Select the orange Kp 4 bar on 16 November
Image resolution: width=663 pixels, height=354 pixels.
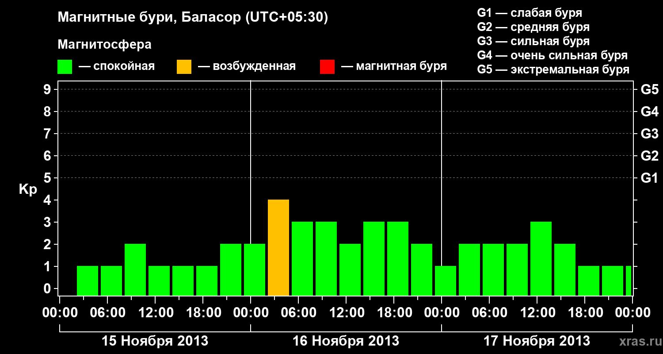click(278, 248)
